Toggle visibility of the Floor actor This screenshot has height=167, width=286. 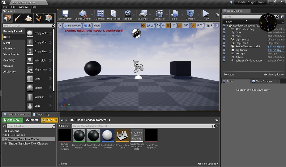pyautogui.click(x=224, y=36)
